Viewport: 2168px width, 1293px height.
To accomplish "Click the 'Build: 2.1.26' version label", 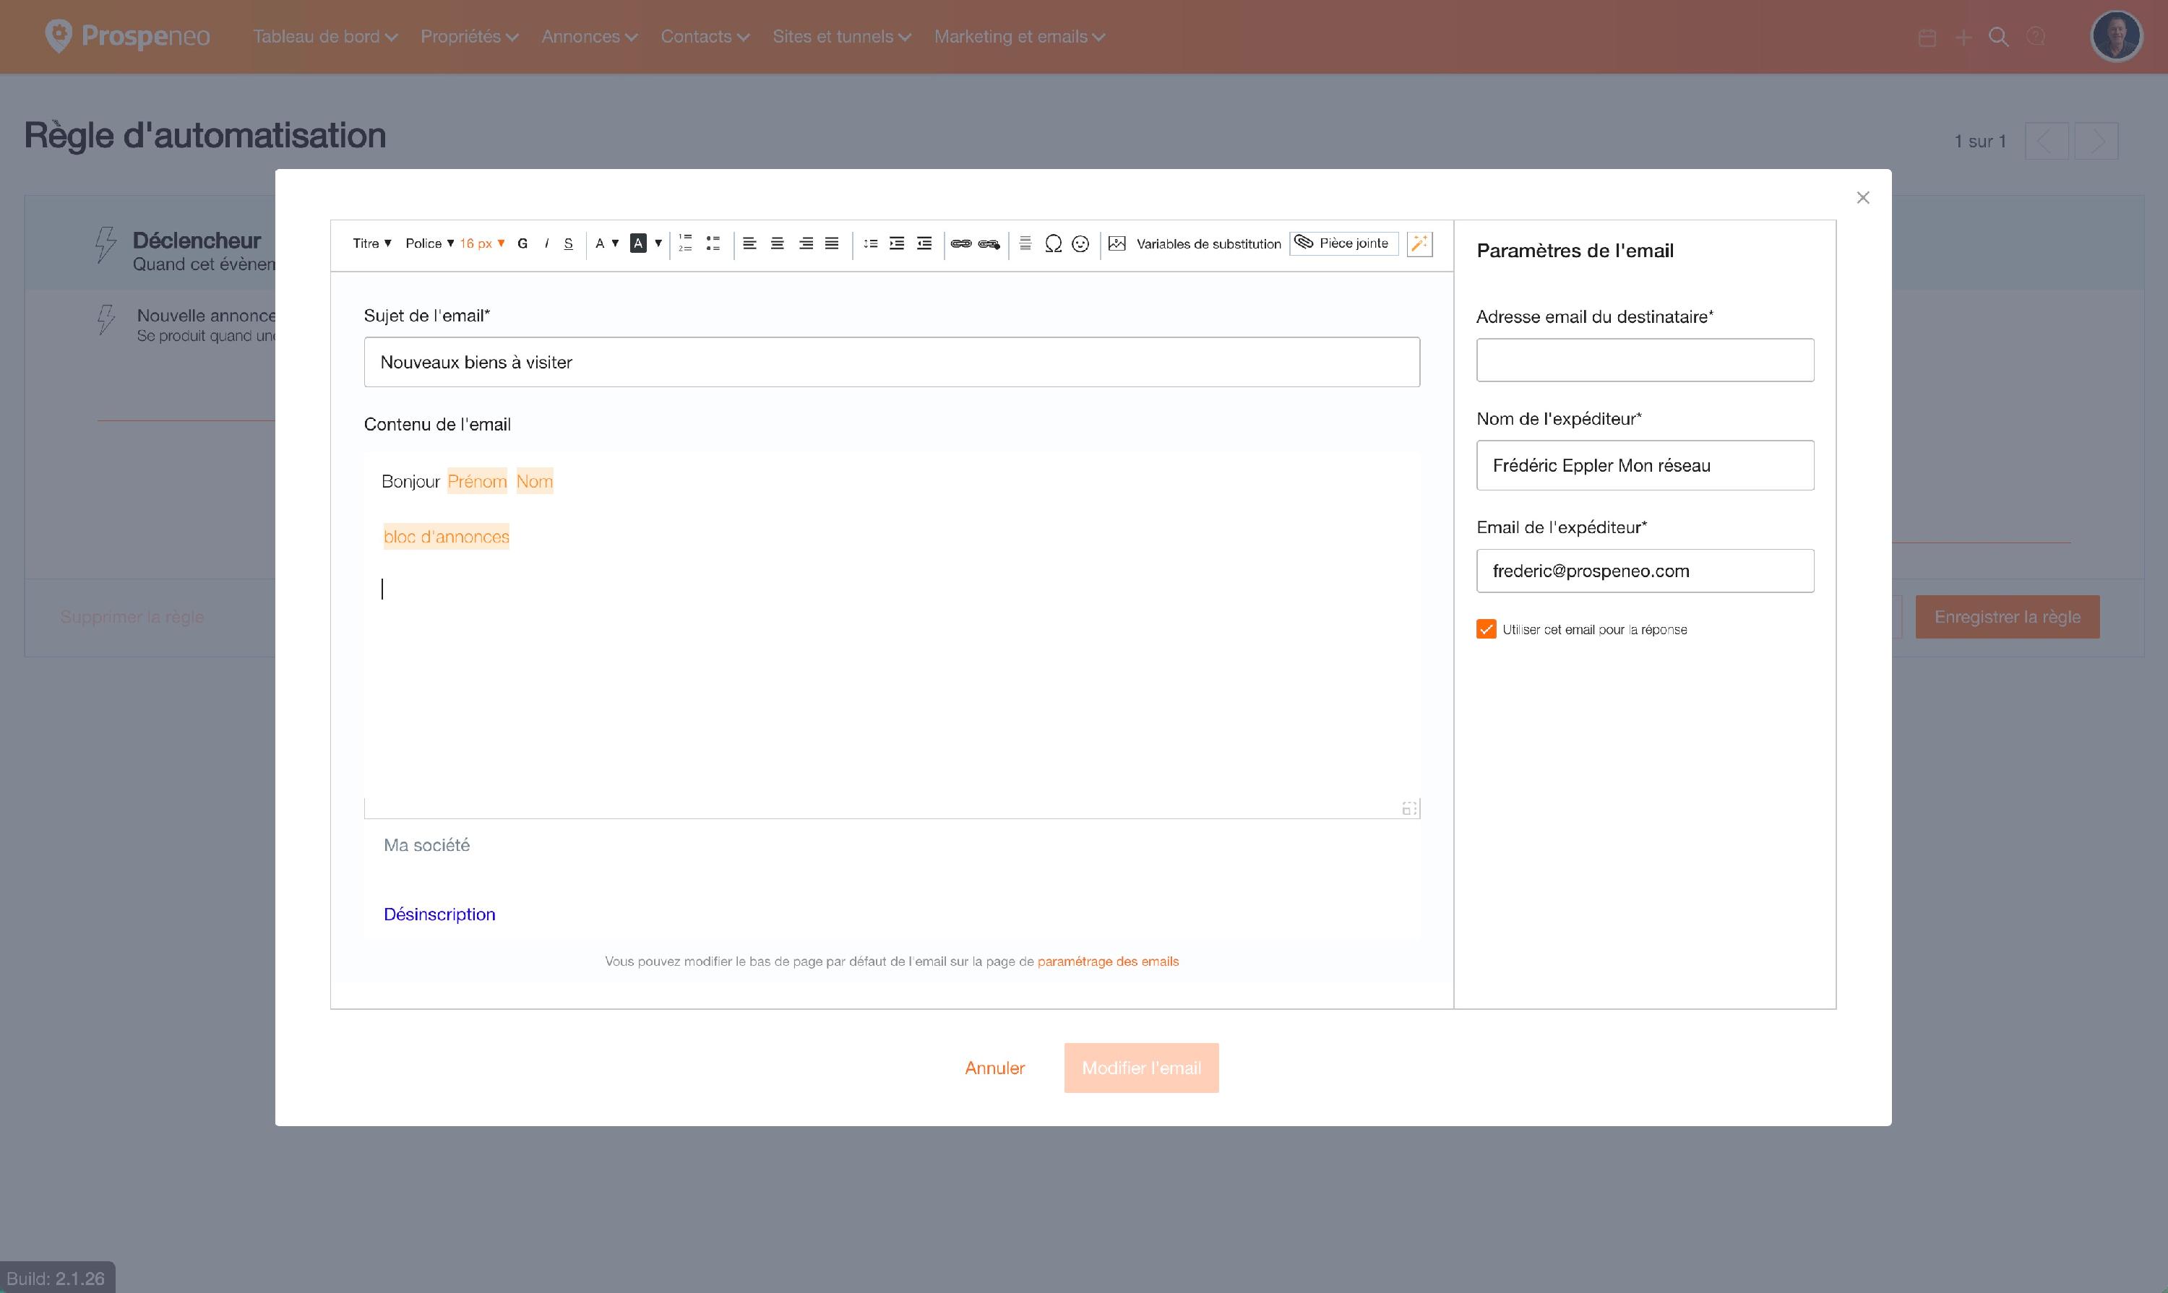I will tap(56, 1278).
